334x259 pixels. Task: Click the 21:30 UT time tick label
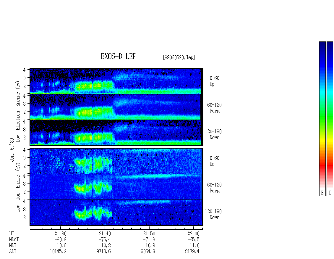[61, 234]
